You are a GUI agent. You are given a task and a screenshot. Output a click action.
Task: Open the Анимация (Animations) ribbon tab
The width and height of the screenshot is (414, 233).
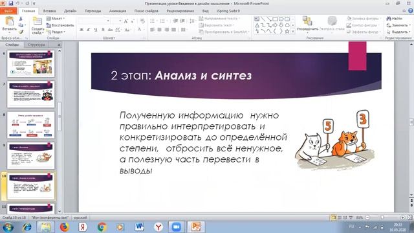118,11
